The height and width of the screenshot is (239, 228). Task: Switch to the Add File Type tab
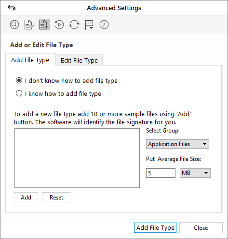pyautogui.click(x=30, y=60)
